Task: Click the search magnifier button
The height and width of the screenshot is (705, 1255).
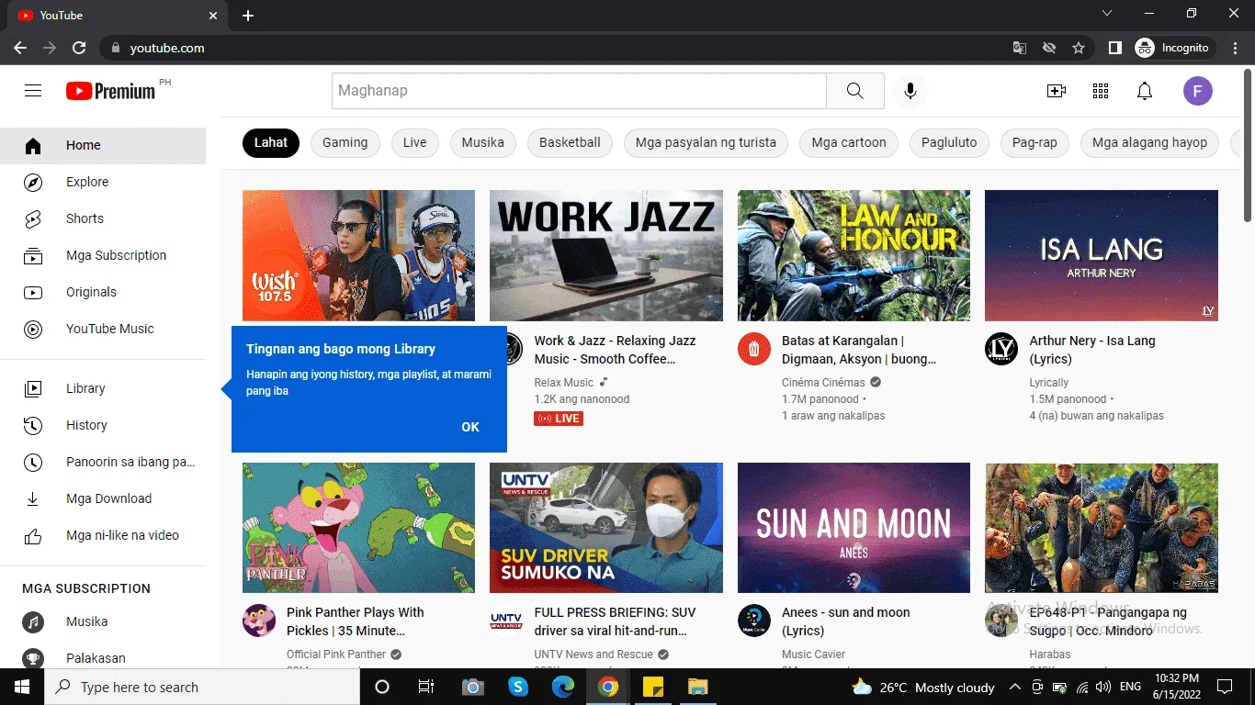Action: tap(854, 91)
